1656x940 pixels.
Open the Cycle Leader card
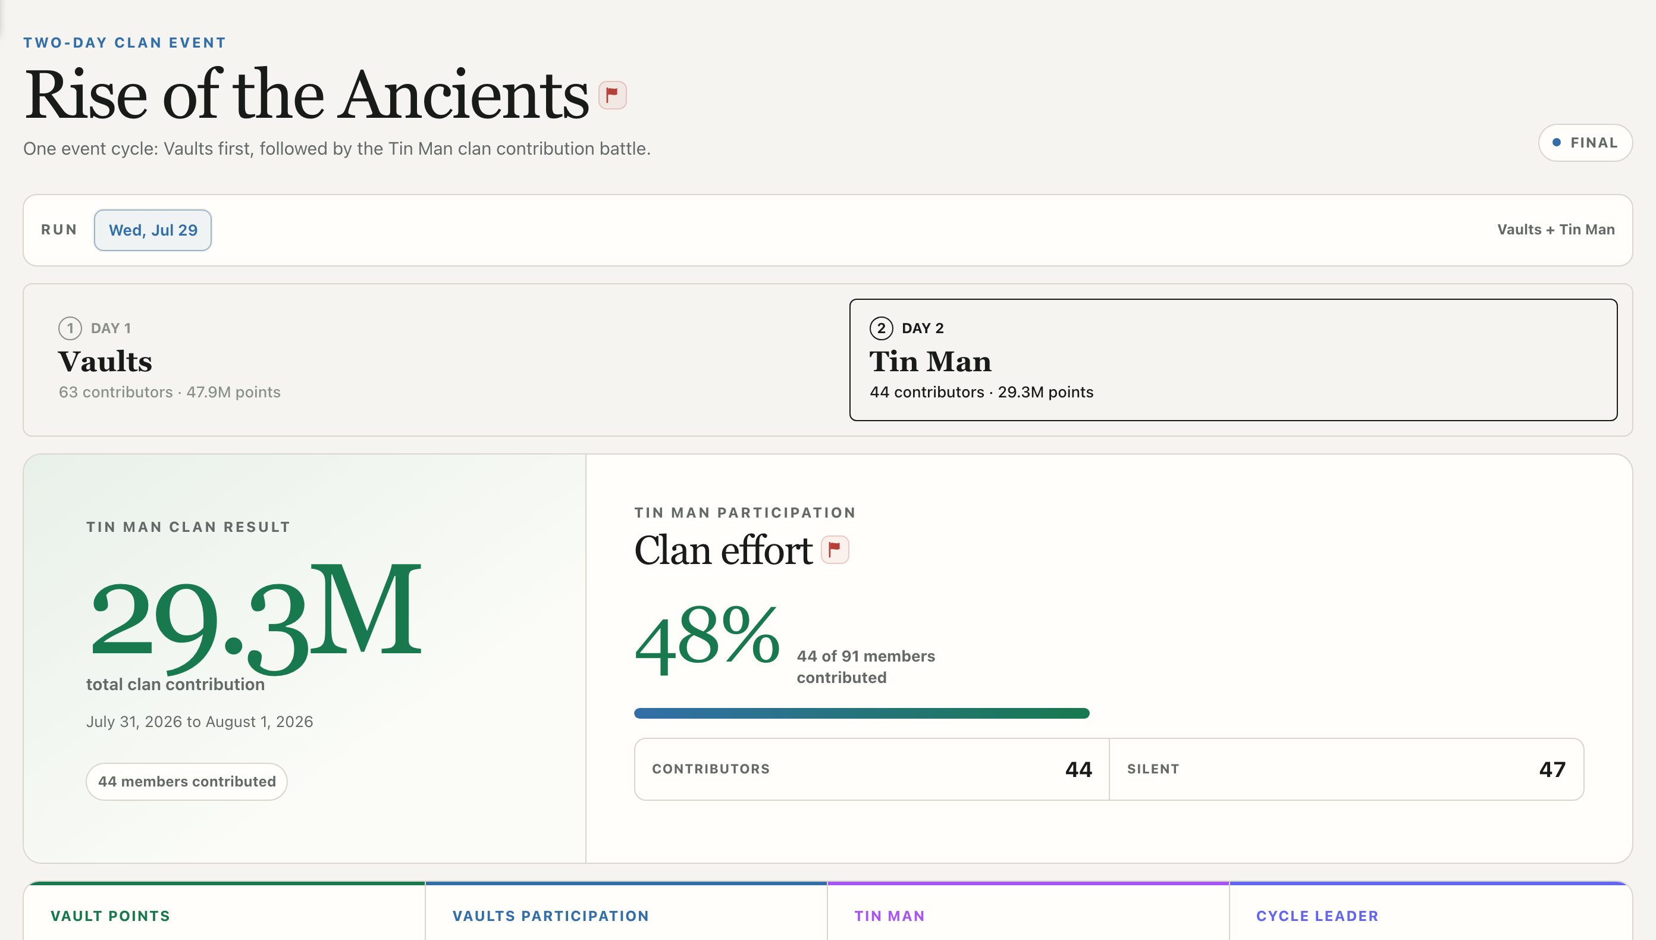tap(1431, 911)
